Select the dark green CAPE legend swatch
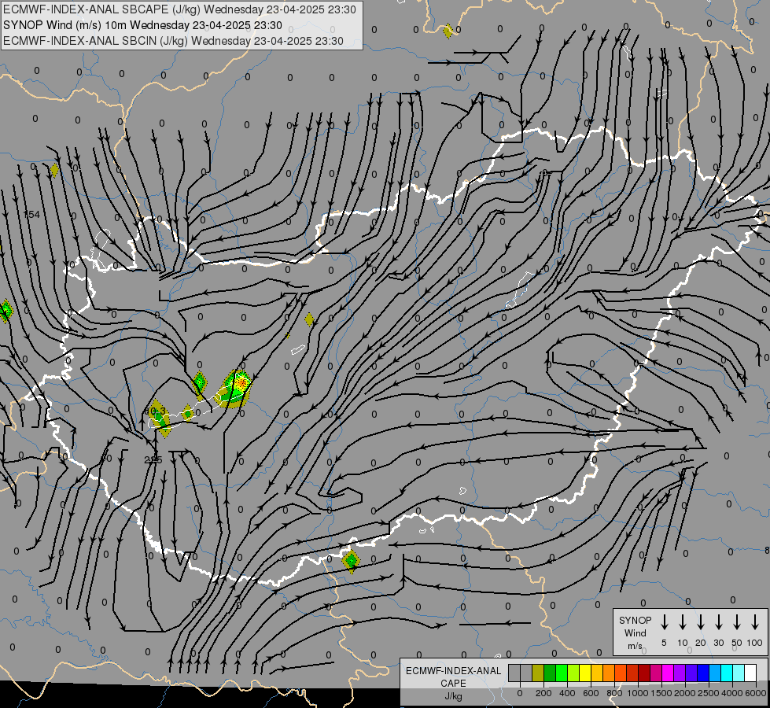 pyautogui.click(x=550, y=673)
